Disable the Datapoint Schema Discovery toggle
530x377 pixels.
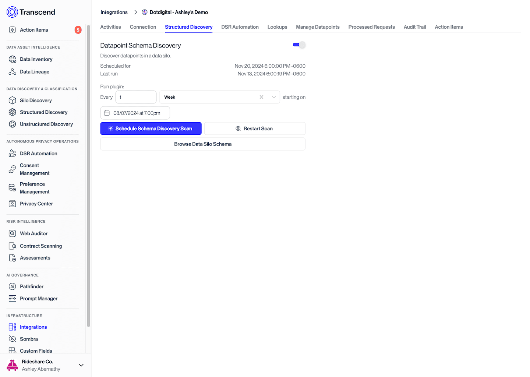(x=298, y=44)
